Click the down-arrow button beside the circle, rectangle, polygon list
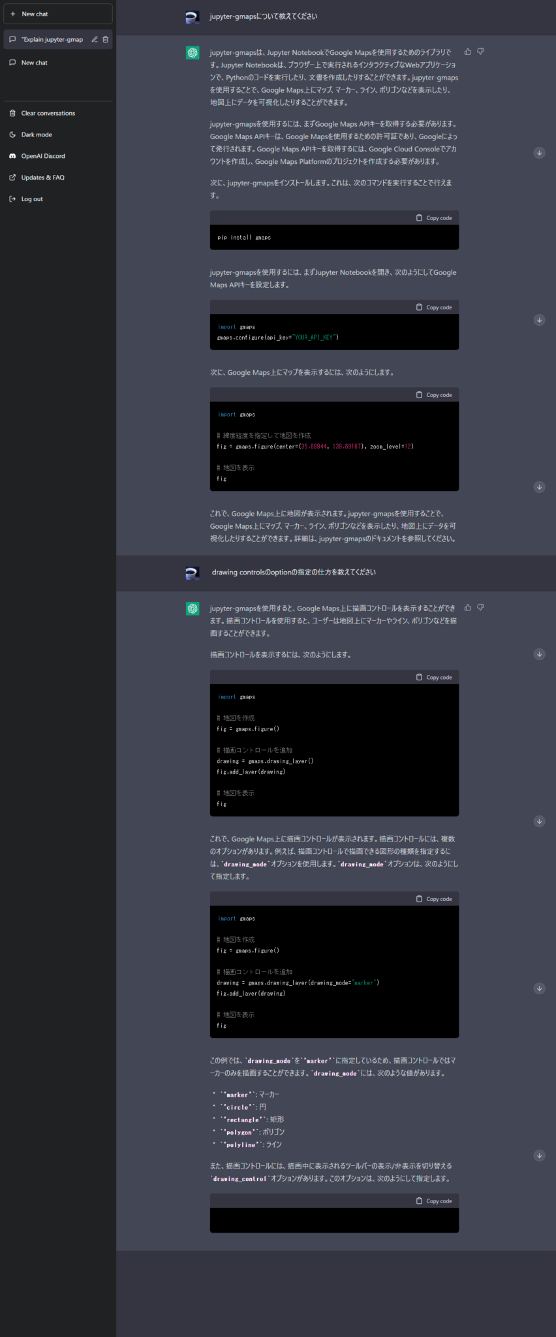 click(539, 1156)
